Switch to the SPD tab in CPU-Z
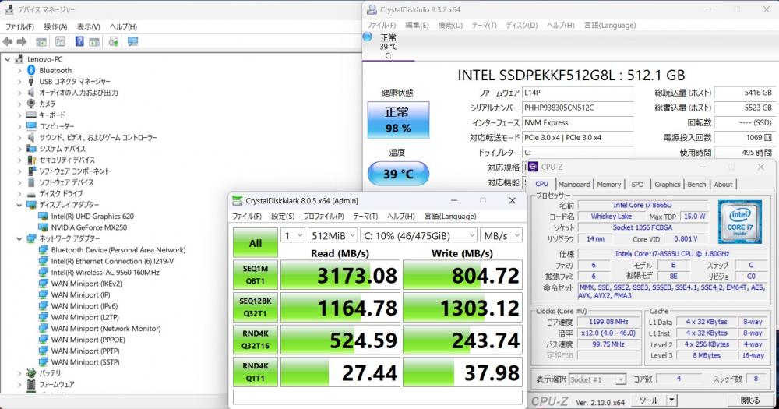This screenshot has width=779, height=409. pyautogui.click(x=637, y=185)
